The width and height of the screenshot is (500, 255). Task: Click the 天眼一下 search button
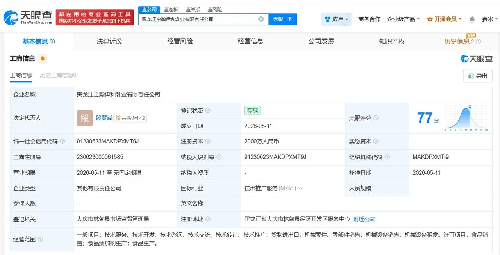click(x=283, y=19)
